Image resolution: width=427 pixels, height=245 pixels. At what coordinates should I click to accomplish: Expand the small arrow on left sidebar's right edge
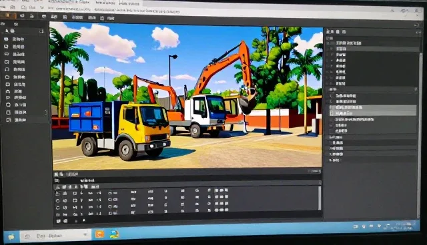(x=45, y=112)
